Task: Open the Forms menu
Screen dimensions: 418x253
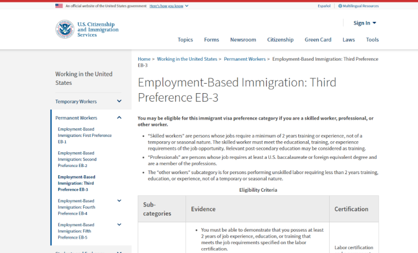Action: coord(211,39)
